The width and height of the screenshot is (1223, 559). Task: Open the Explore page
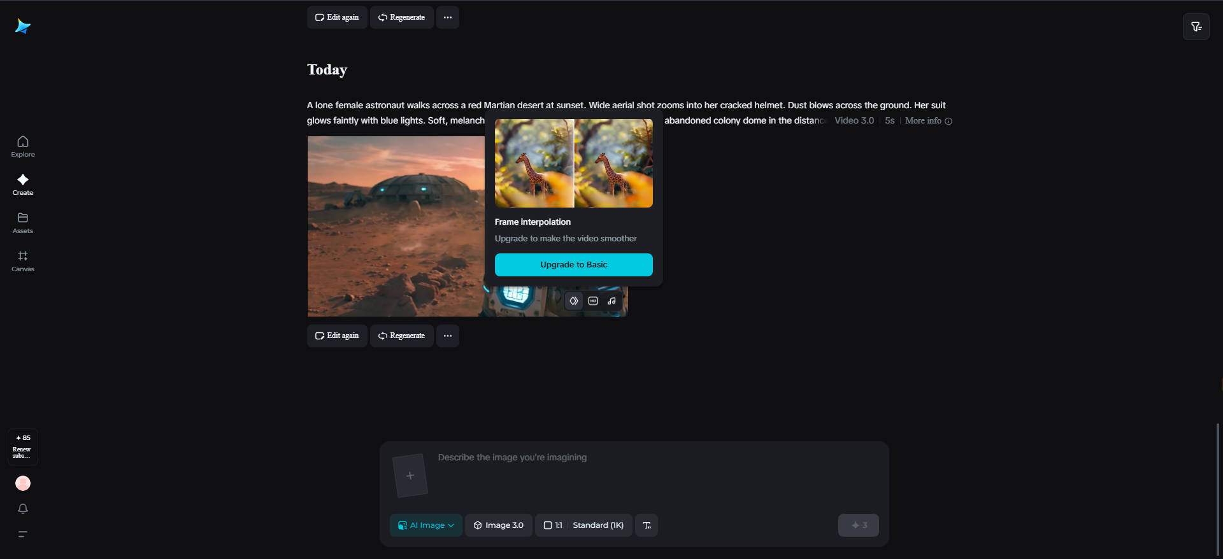pyautogui.click(x=23, y=146)
